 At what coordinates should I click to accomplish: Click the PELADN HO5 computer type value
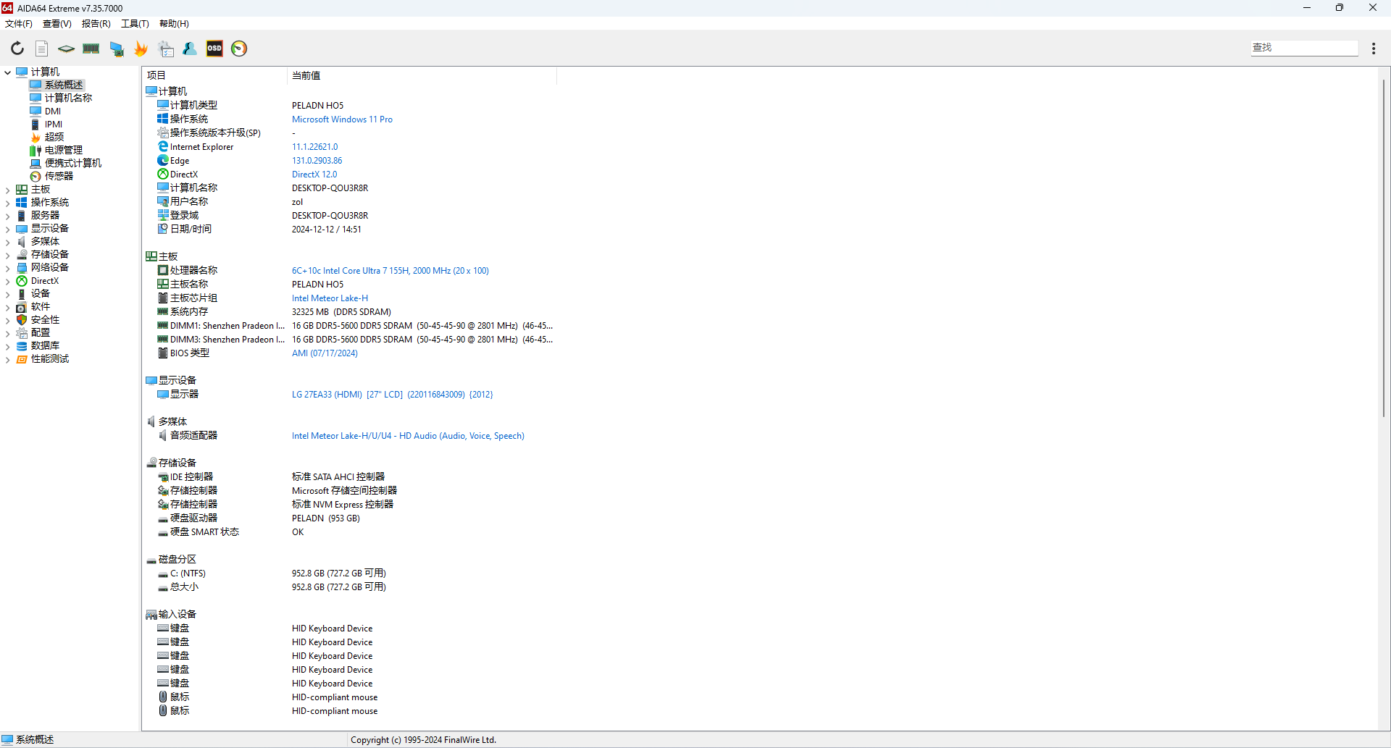[x=317, y=106]
